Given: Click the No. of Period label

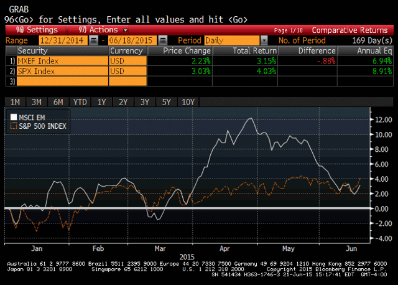Looking at the screenshot, I should pyautogui.click(x=302, y=40).
